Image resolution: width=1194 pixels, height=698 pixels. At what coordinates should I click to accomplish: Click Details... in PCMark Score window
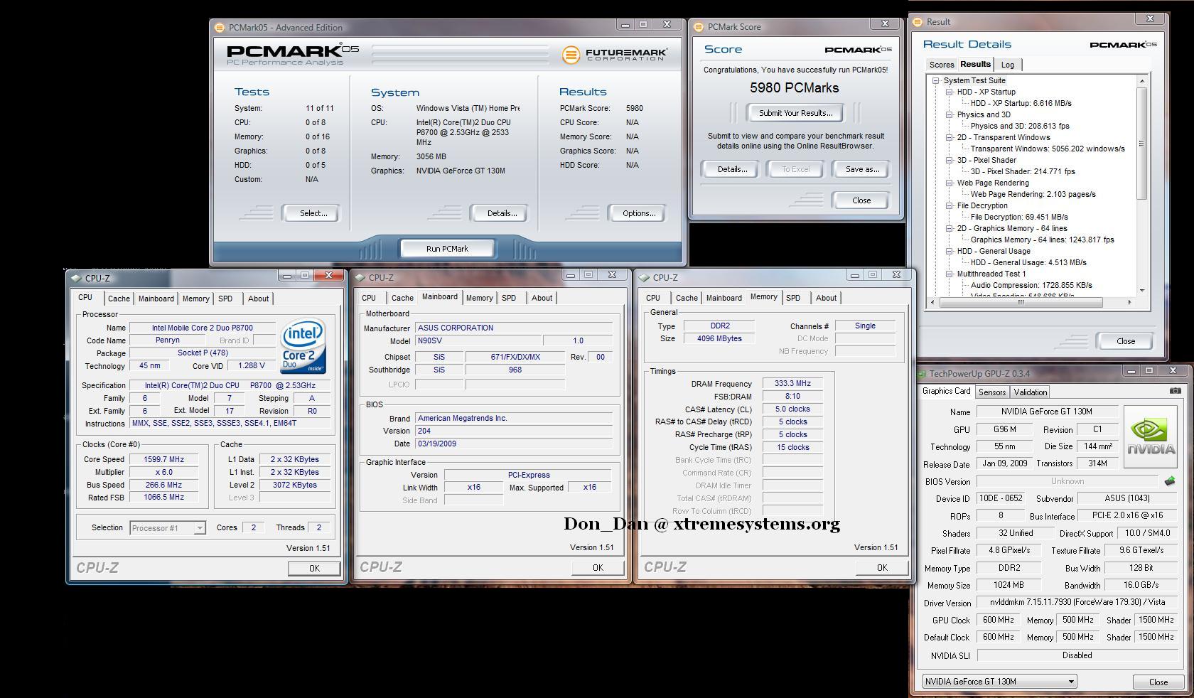point(731,169)
